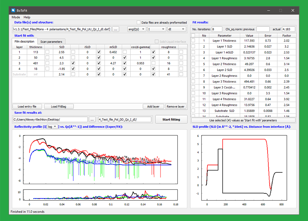Check the layer 1 thickness fix checkbox

(48, 52)
